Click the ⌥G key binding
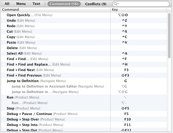 [x=124, y=86]
